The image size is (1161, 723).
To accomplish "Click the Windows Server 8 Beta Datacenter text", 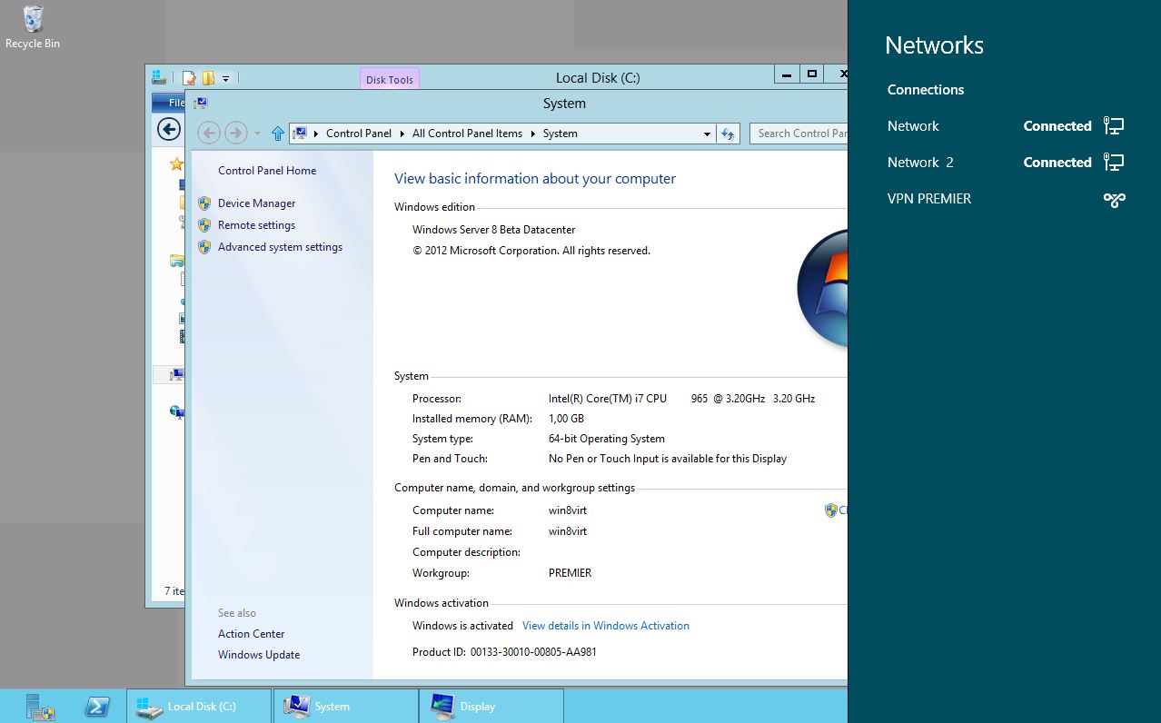I will [493, 230].
